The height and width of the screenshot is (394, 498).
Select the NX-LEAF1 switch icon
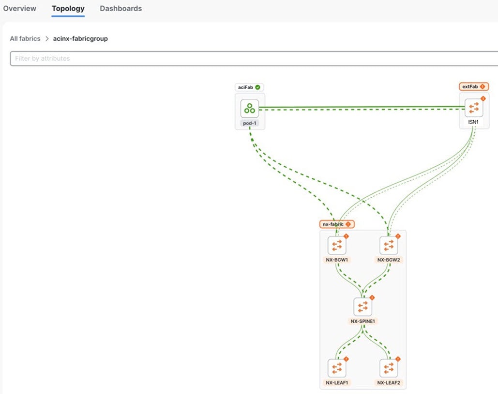click(337, 368)
